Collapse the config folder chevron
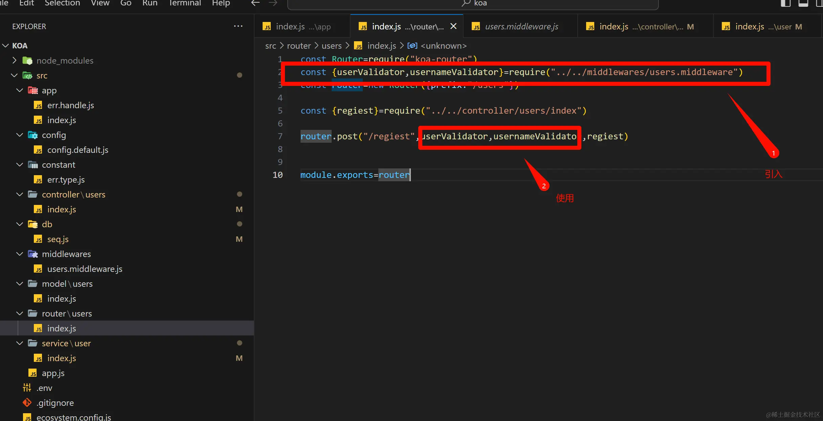Viewport: 823px width, 421px height. click(x=20, y=135)
